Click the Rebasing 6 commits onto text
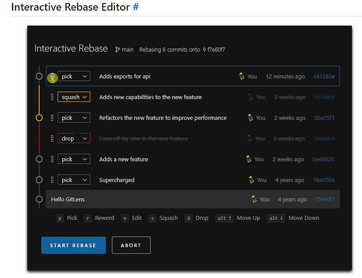The width and height of the screenshot is (362, 278). coord(170,50)
